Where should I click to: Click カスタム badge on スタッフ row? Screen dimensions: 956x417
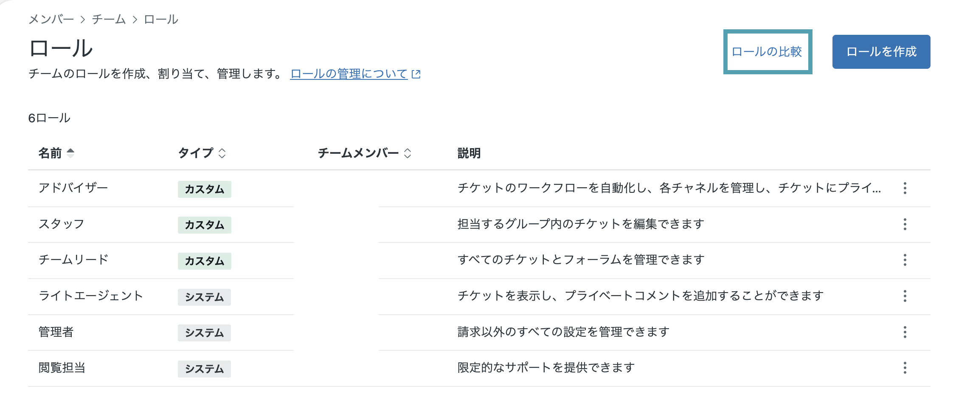click(205, 225)
